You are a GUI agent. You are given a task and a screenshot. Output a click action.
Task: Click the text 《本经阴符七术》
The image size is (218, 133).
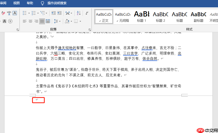pyautogui.click(x=85, y=86)
